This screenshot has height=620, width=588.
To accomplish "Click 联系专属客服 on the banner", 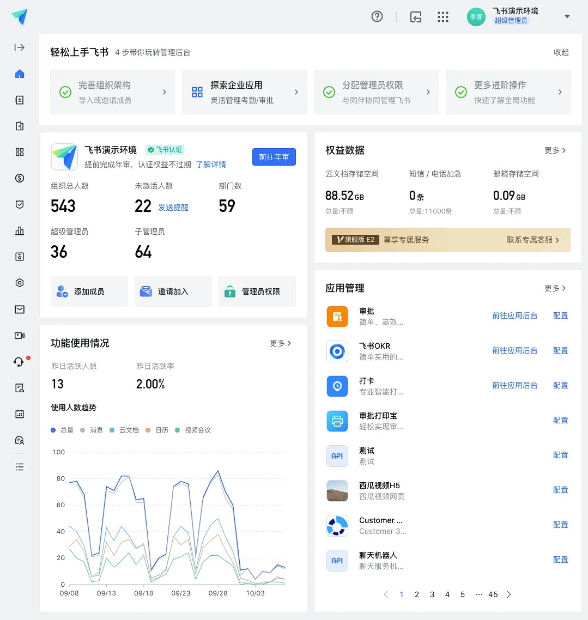I will coord(532,240).
